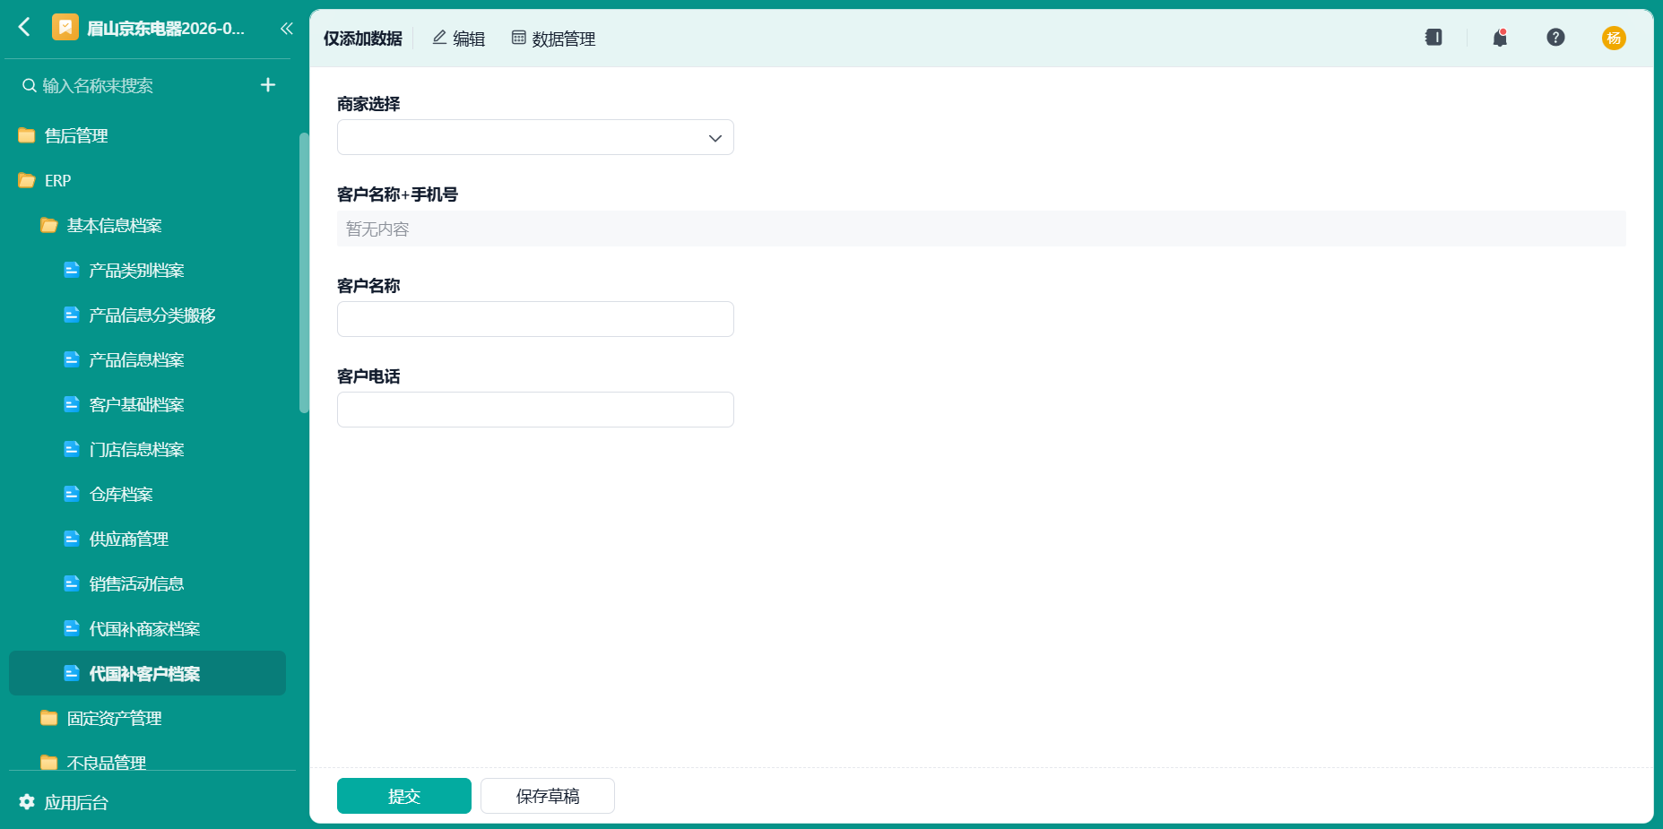Click the 提交 button
1663x829 pixels.
[x=404, y=796]
